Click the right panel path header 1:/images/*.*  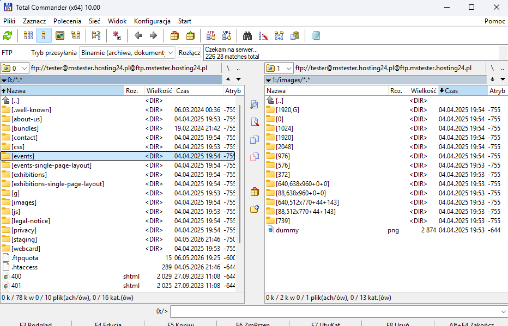(x=376, y=79)
